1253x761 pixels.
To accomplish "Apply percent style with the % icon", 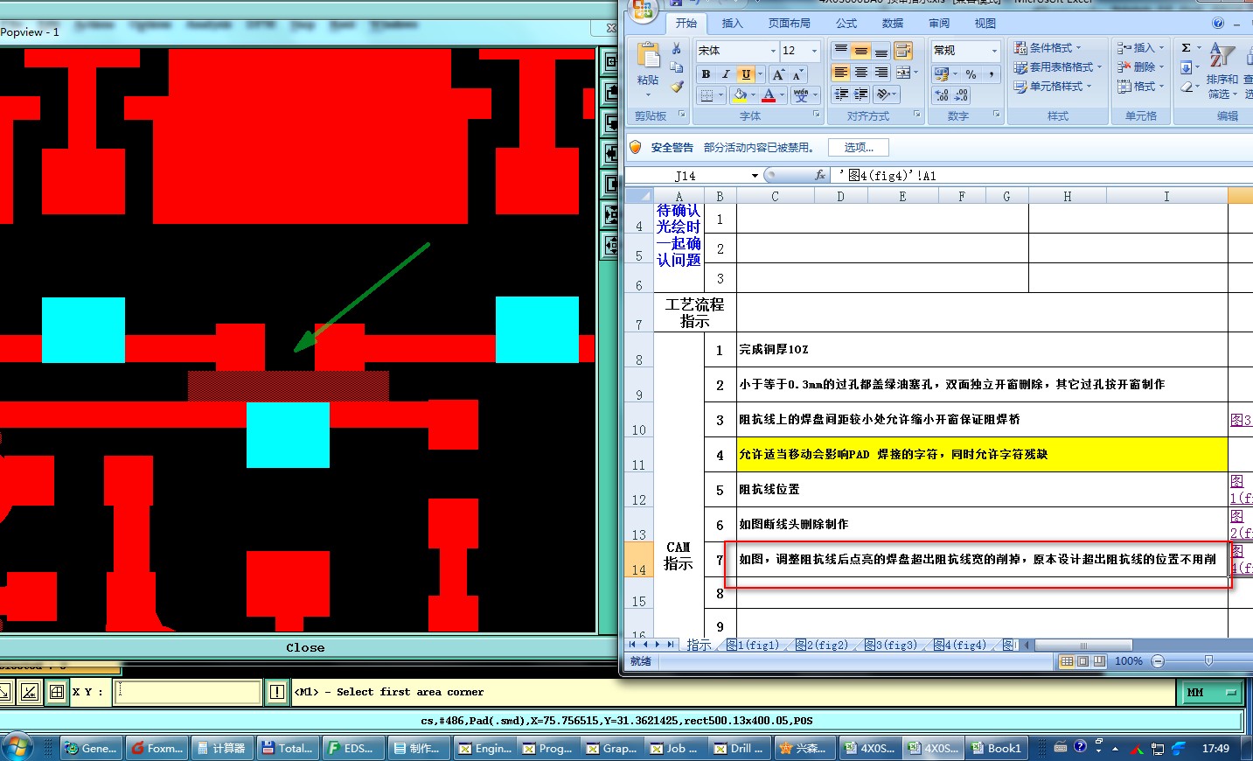I will (971, 74).
